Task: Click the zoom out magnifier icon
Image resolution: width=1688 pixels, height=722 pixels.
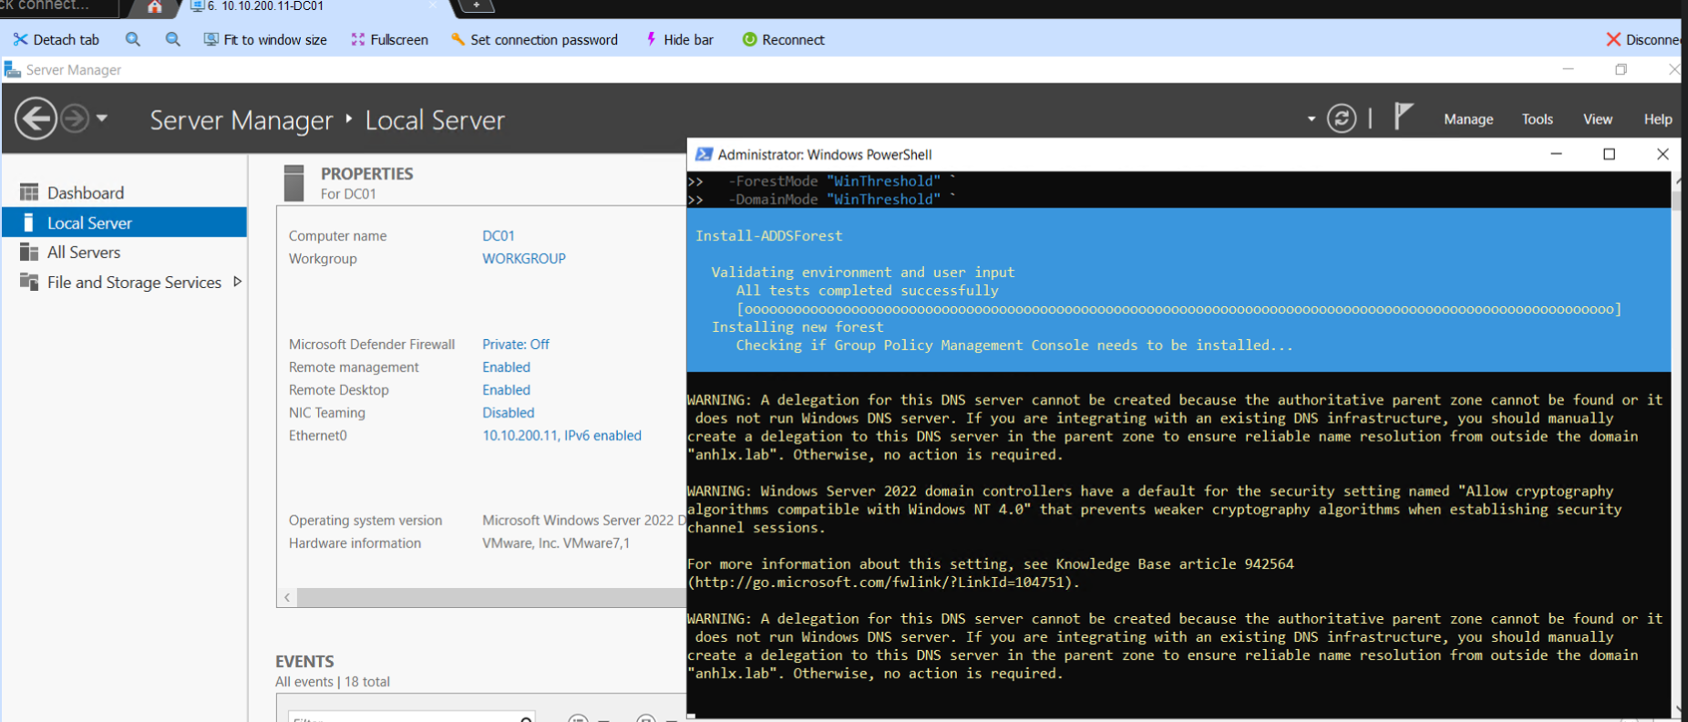Action: pos(173,39)
